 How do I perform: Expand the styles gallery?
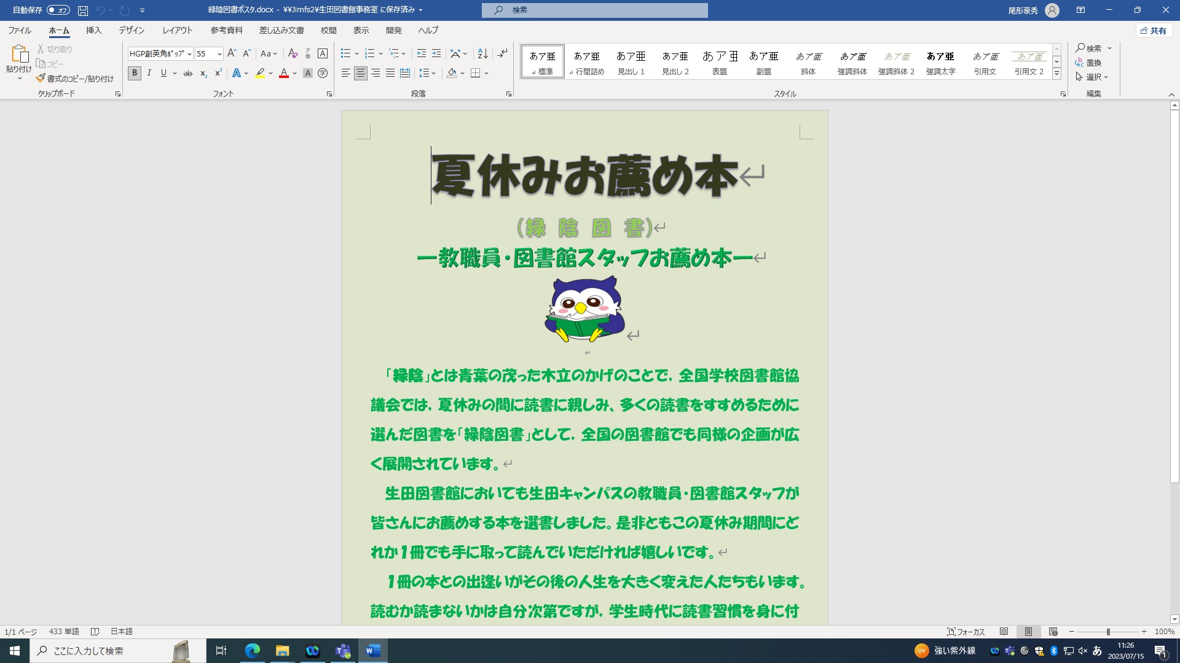pos(1056,74)
